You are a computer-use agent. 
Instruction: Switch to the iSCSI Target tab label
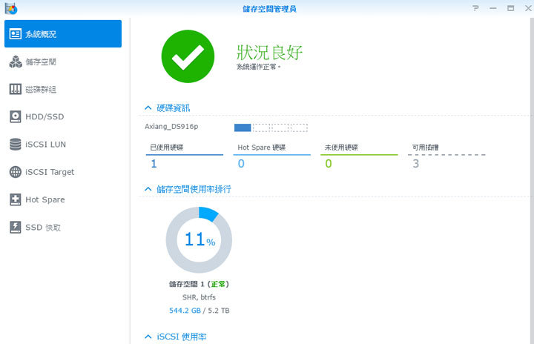tap(50, 172)
